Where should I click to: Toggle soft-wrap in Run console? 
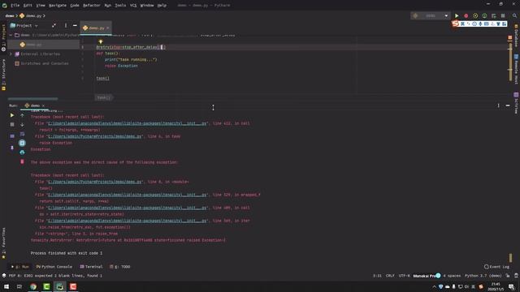point(22,134)
